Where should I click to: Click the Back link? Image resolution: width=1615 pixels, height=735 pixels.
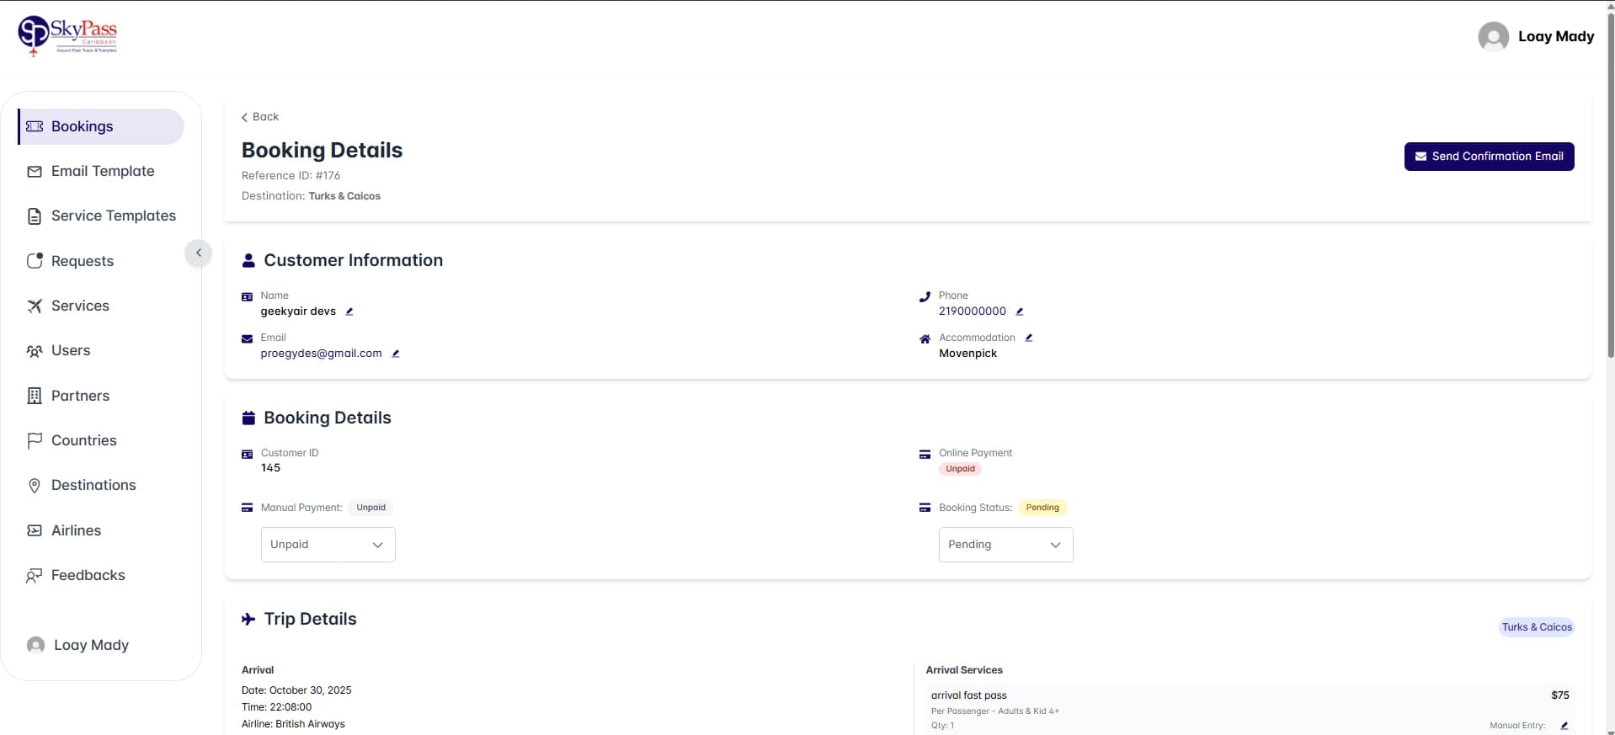point(260,117)
